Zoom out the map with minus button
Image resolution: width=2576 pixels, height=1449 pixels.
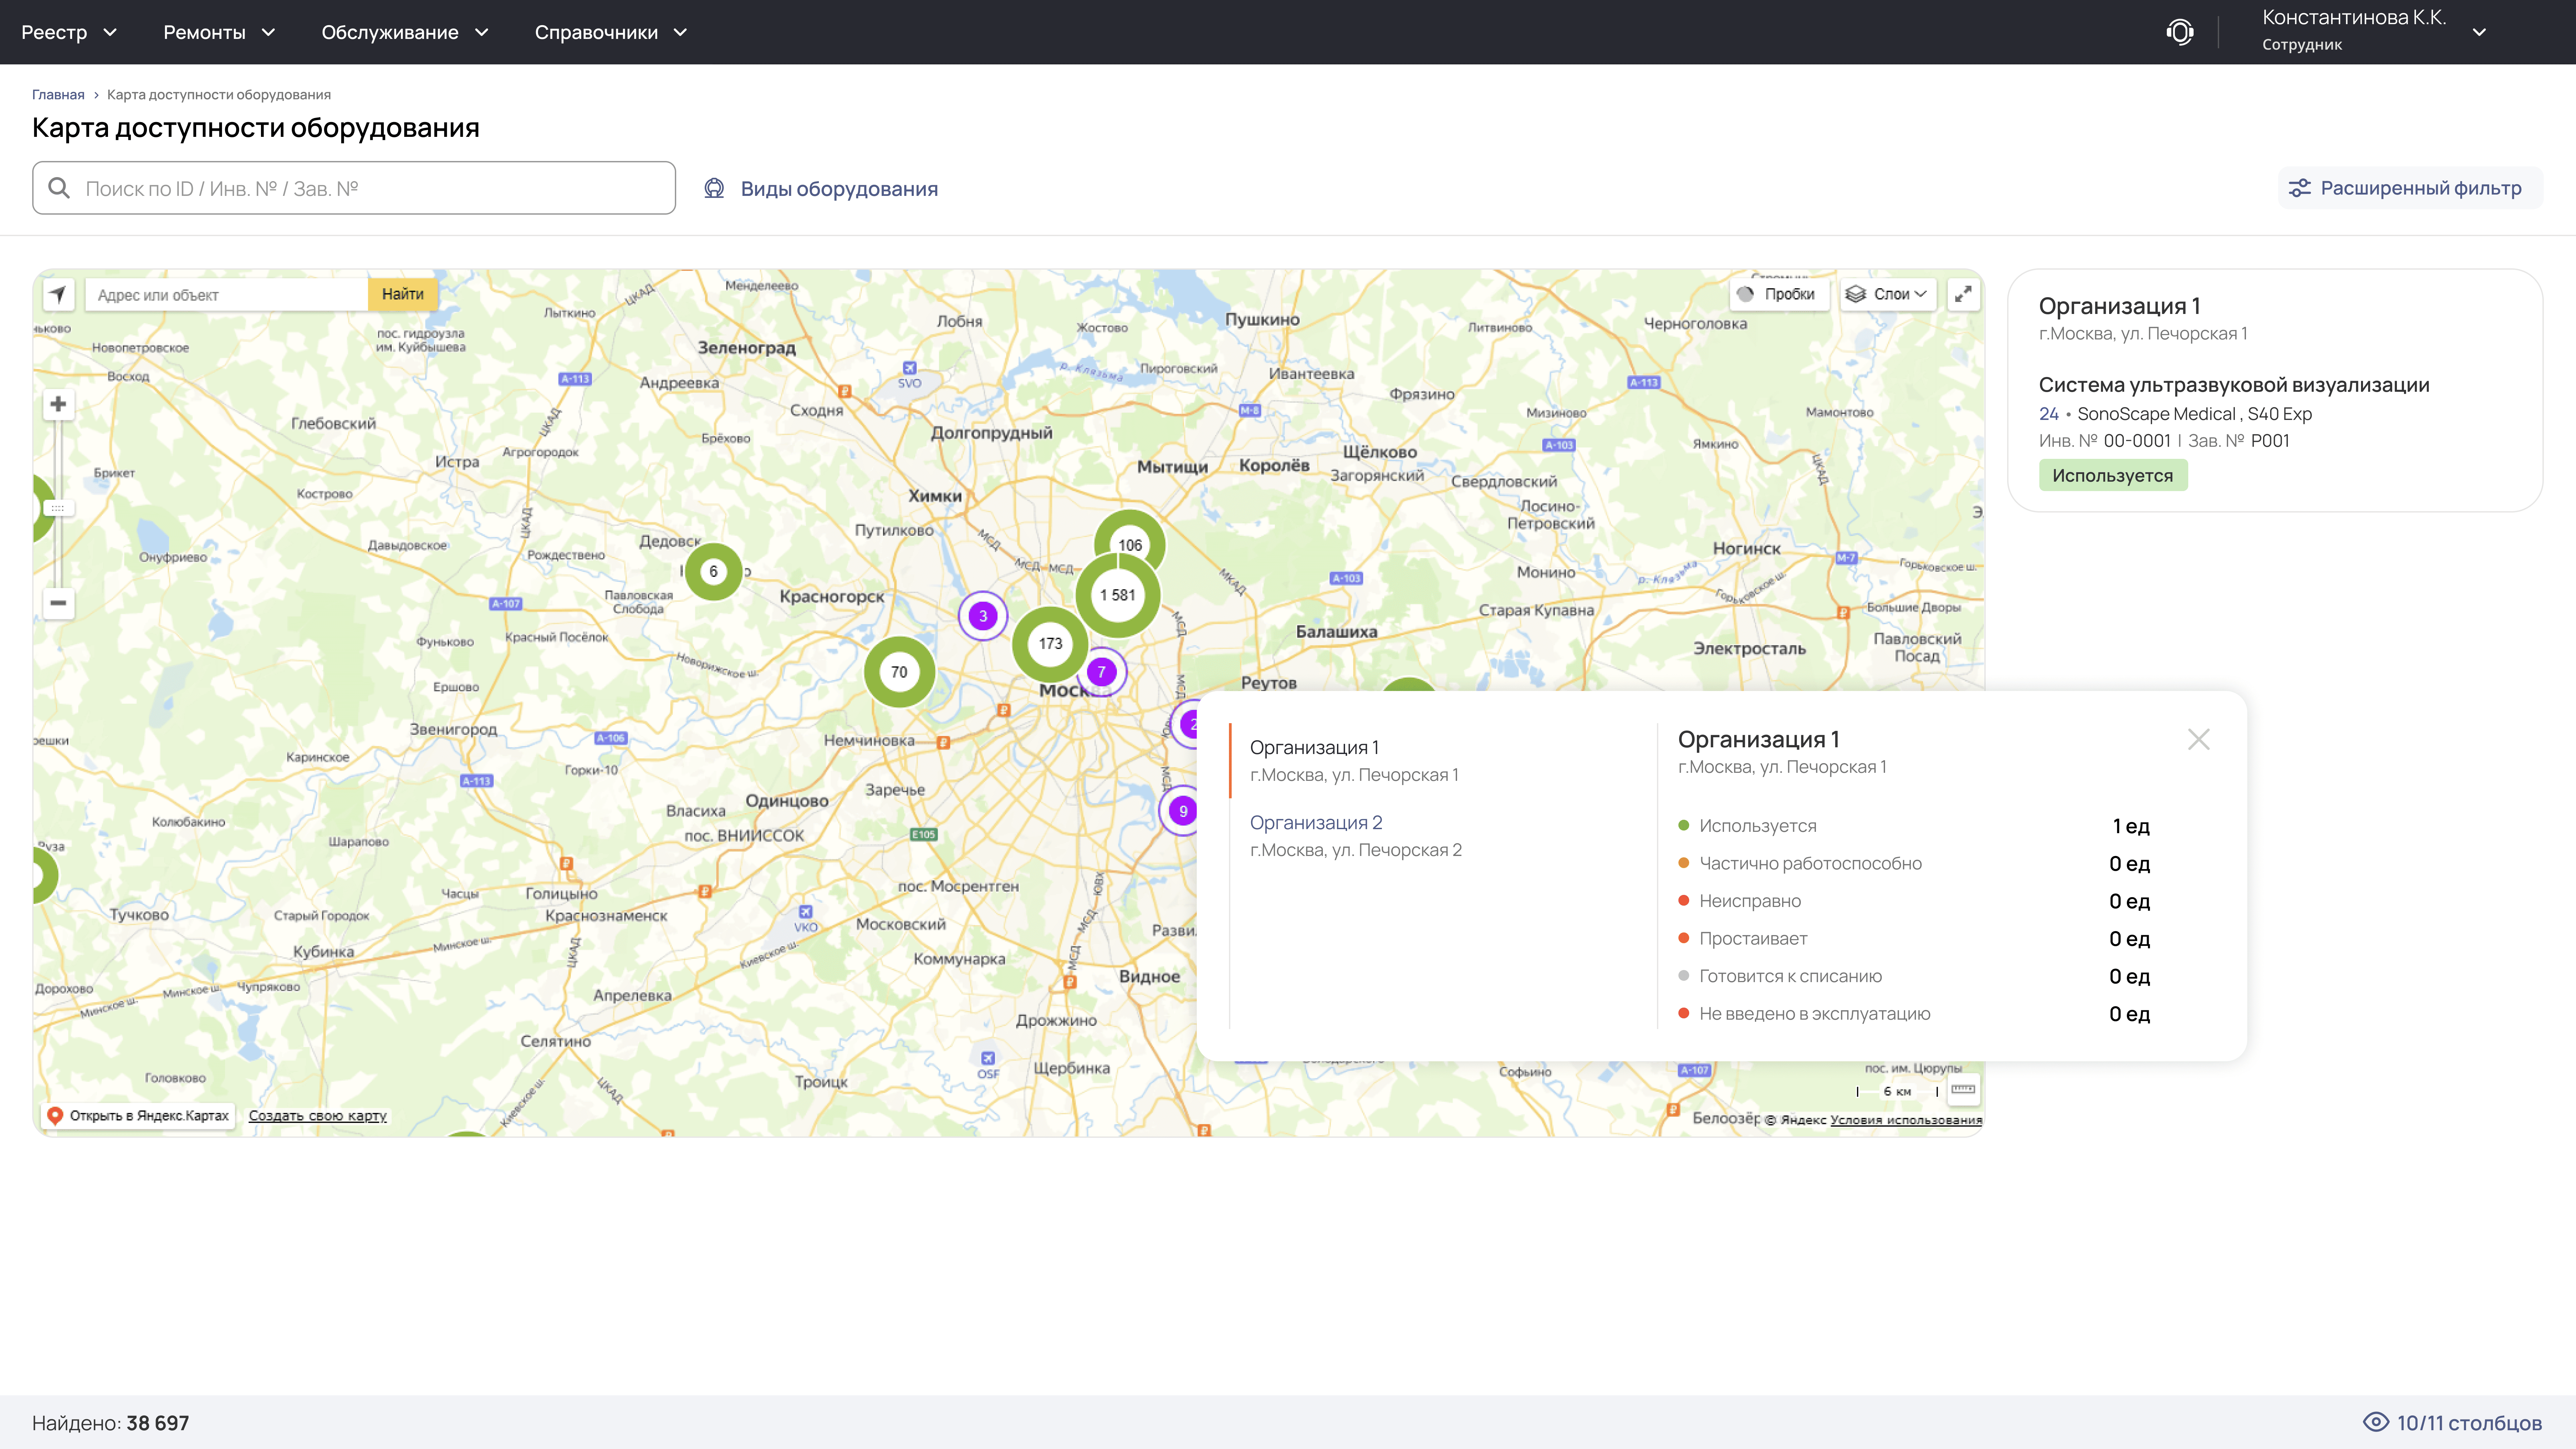coord(58,603)
